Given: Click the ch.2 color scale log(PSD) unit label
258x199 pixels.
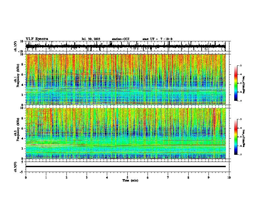Looking at the screenshot, I should pyautogui.click(x=244, y=138).
